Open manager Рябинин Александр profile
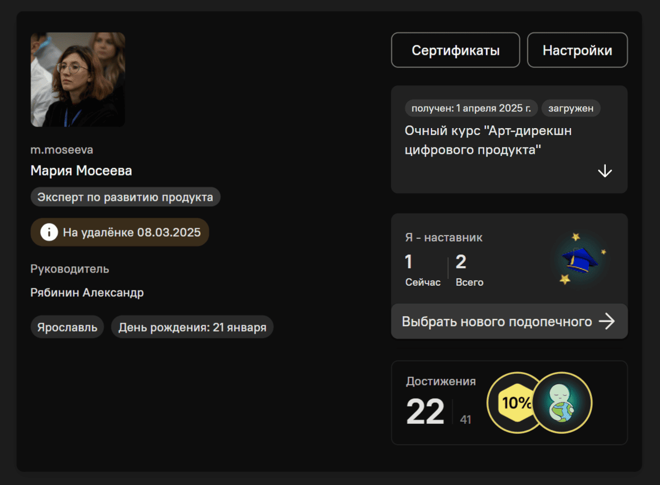The image size is (660, 485). pyautogui.click(x=87, y=293)
